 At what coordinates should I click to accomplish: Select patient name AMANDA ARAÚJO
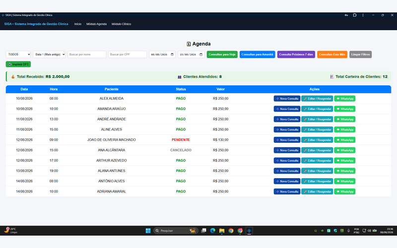pos(111,109)
